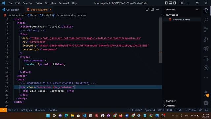
Task: Change line ending via CRLF
Action: click(170, 110)
